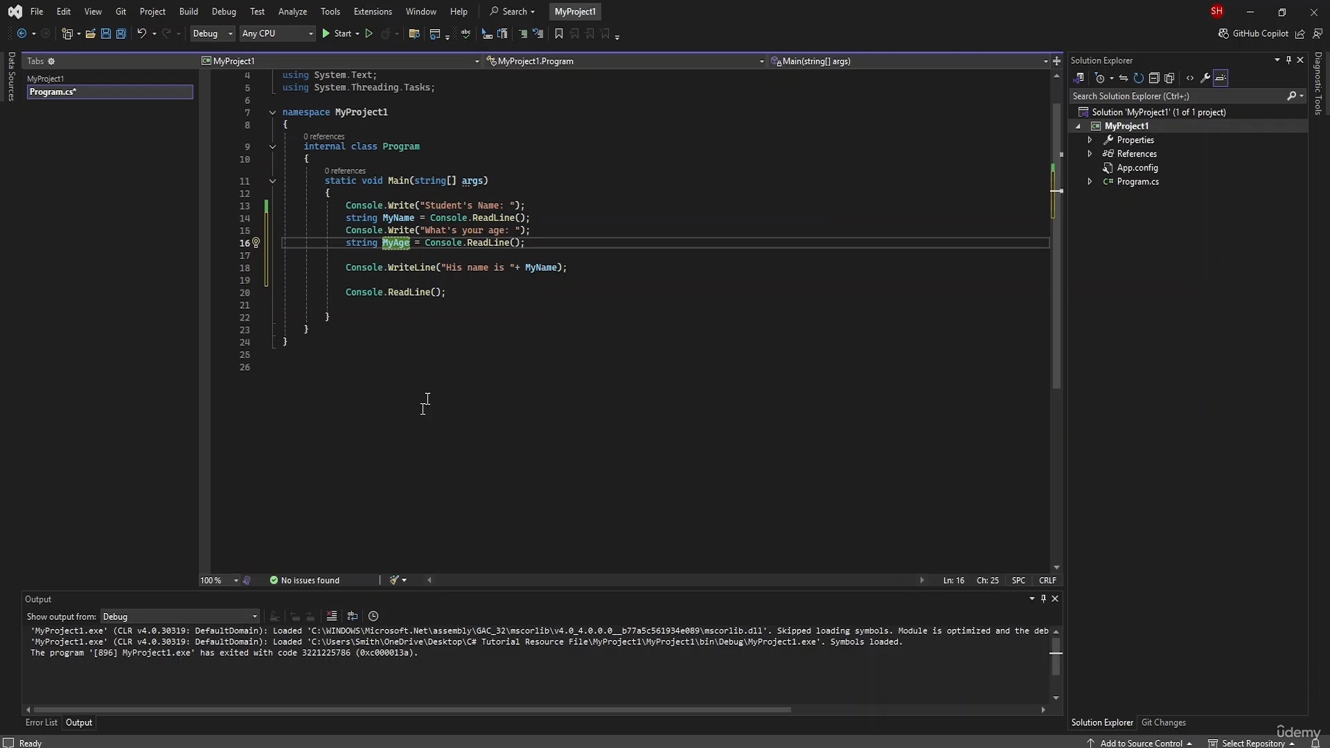Click the Start debugging button

tap(337, 33)
